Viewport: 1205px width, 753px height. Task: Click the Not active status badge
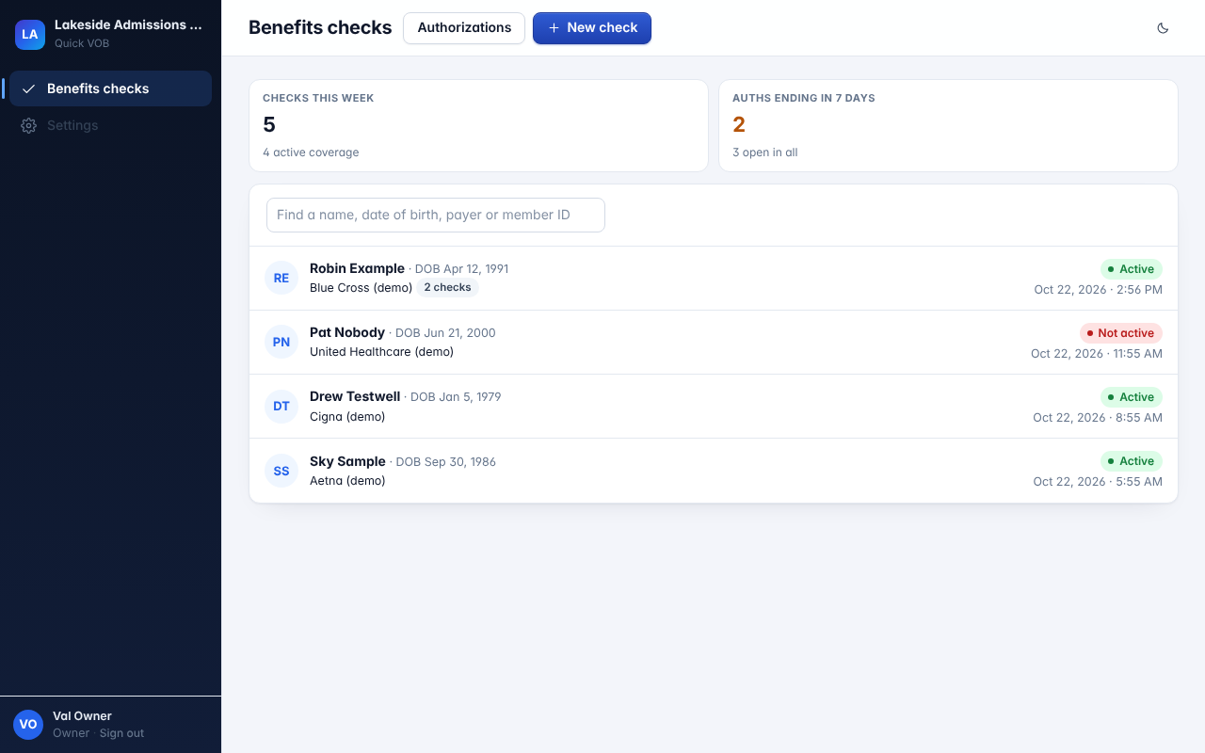click(x=1120, y=333)
